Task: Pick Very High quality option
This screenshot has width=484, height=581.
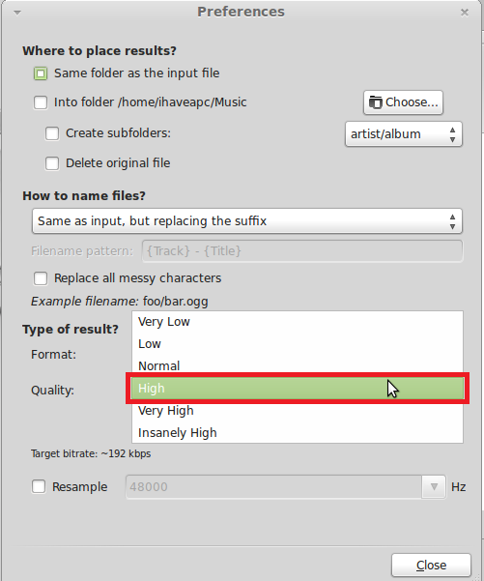Action: [298, 411]
